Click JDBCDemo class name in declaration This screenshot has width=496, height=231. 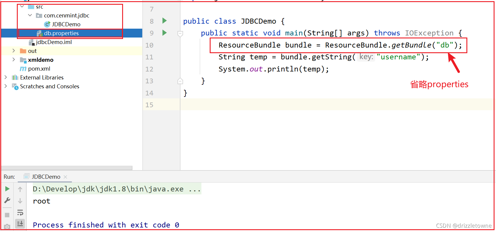(x=258, y=21)
